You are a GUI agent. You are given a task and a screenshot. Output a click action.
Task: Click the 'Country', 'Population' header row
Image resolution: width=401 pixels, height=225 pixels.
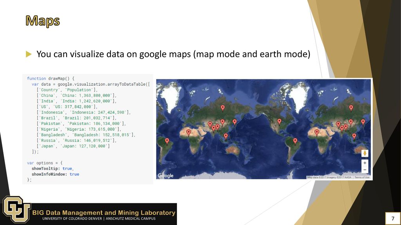[x=67, y=90]
